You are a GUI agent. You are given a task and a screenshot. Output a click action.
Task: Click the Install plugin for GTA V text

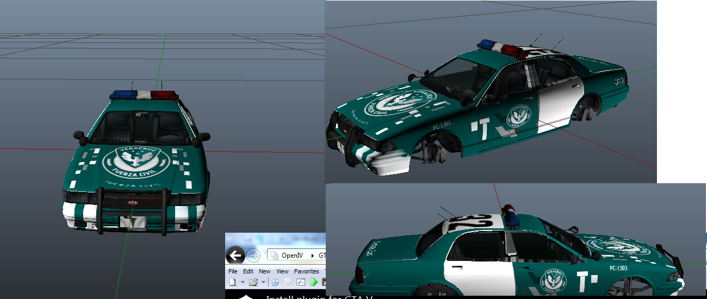point(318,297)
